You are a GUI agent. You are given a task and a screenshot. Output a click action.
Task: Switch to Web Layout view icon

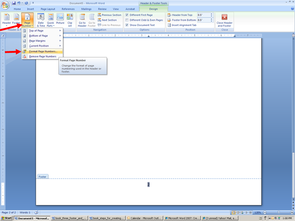pyautogui.click(x=242, y=212)
